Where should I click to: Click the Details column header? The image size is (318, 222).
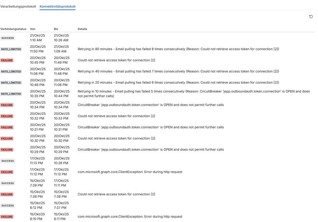coord(82,29)
